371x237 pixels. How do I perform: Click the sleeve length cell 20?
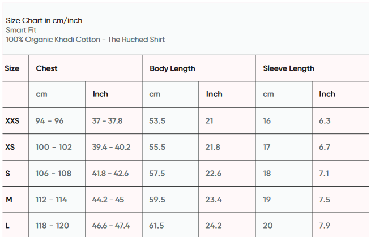[267, 226]
